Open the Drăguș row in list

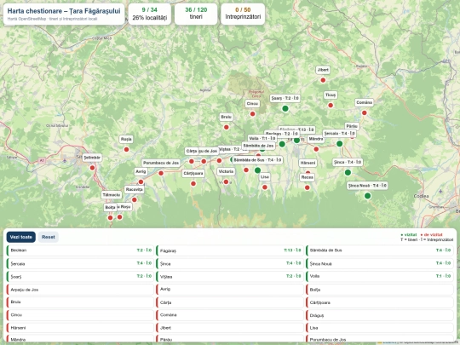pos(380,315)
